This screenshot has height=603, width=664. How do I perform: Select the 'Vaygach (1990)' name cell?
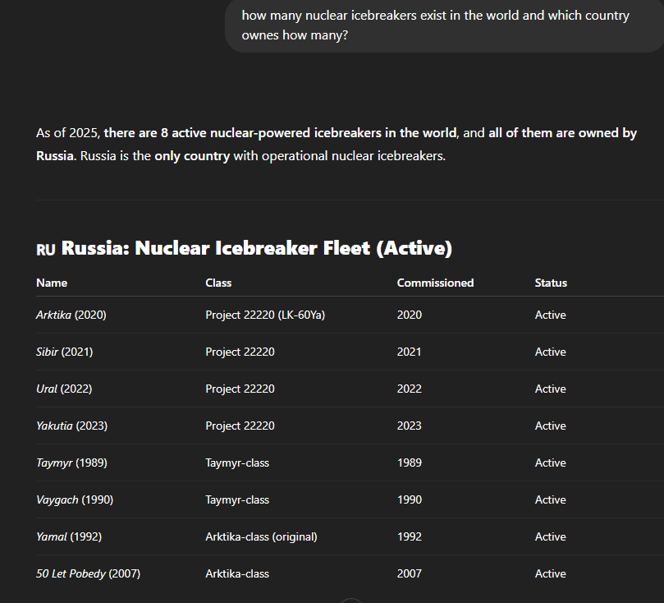(75, 499)
